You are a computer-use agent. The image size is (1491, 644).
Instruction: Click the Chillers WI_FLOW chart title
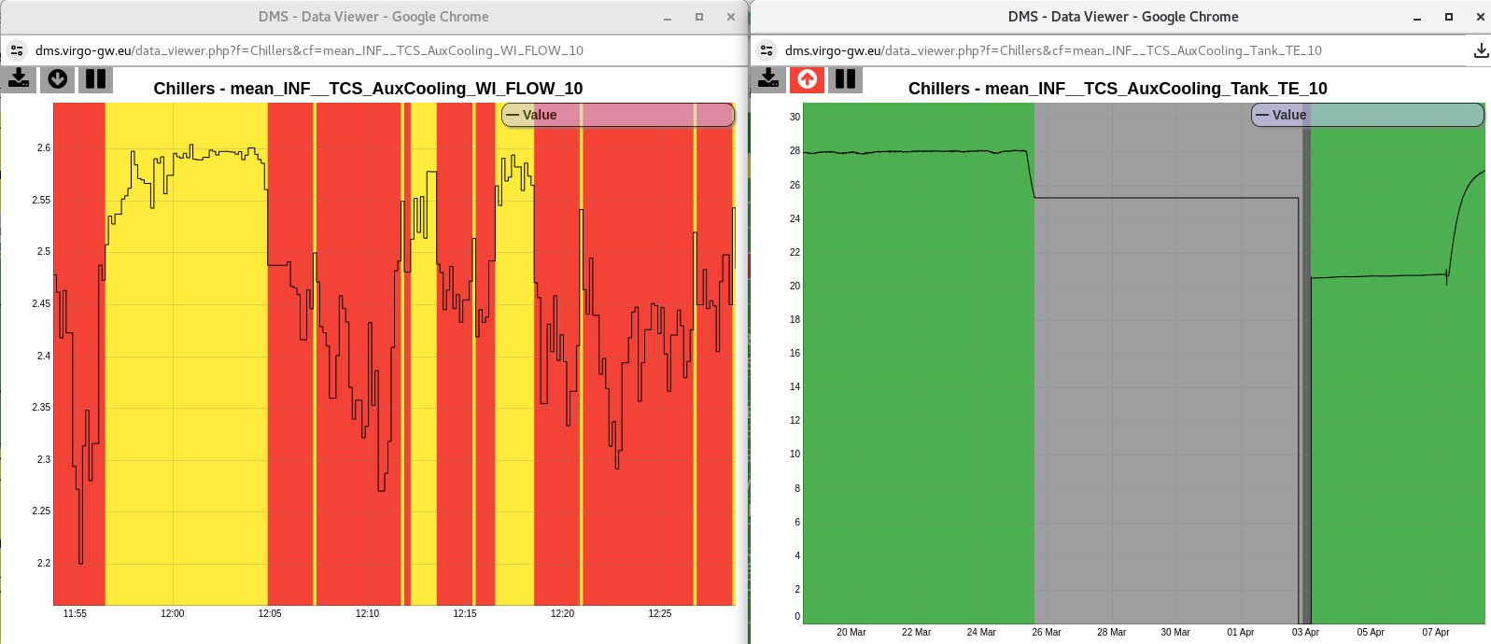pos(368,89)
